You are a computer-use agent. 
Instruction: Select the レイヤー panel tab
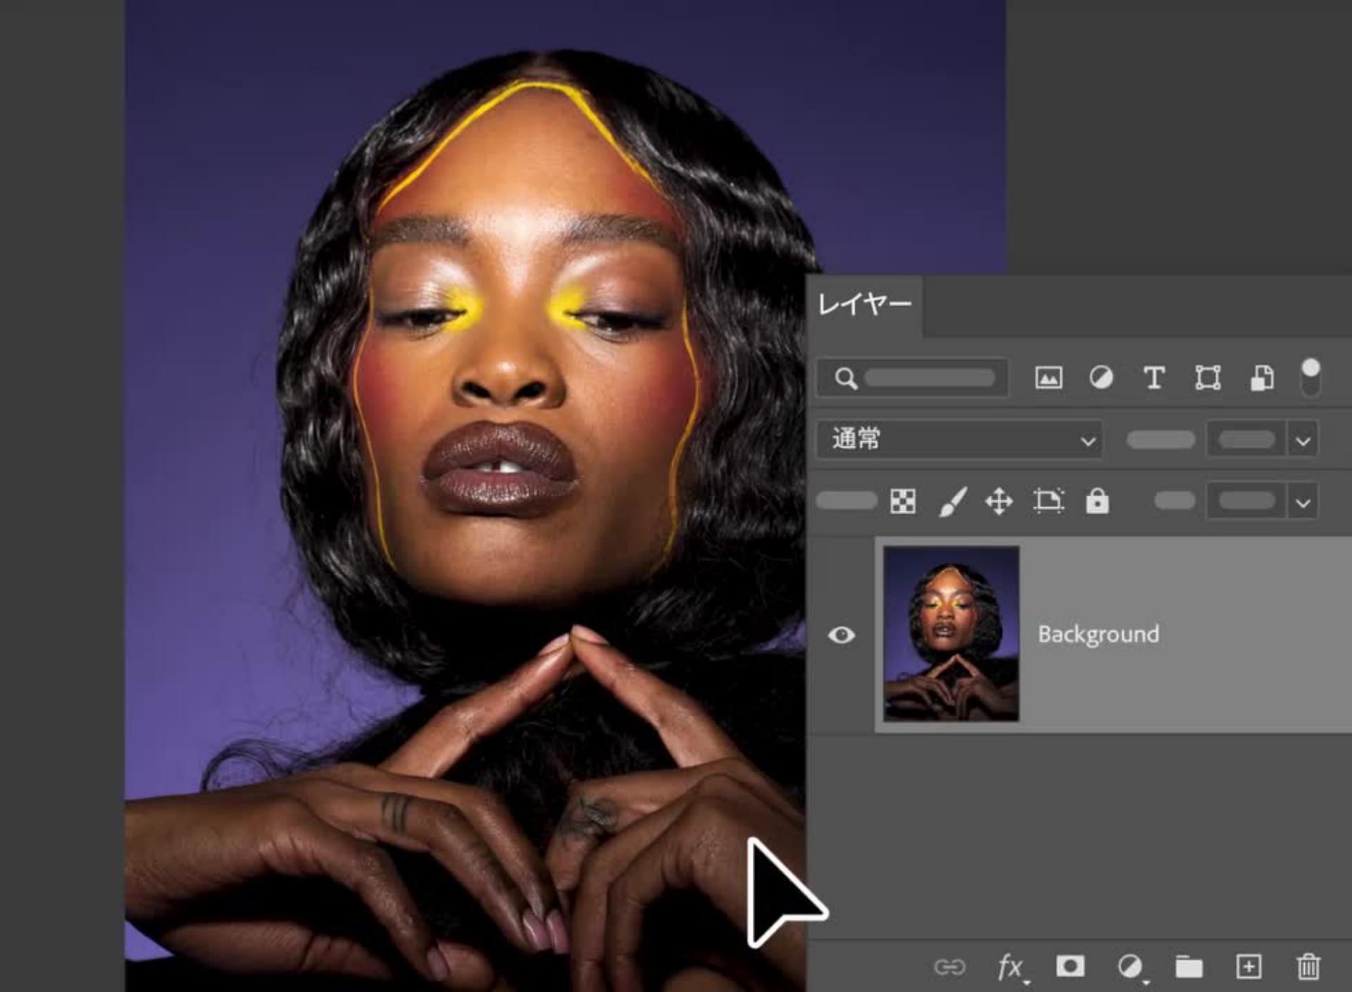pyautogui.click(x=865, y=304)
